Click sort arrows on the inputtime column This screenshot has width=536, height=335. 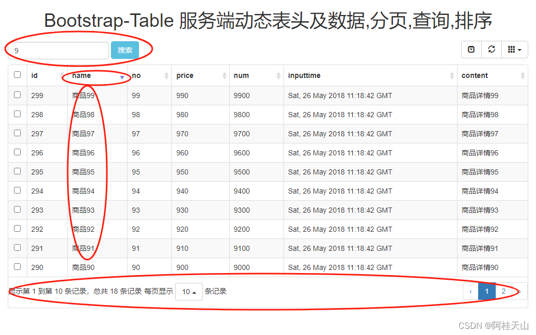pos(452,75)
